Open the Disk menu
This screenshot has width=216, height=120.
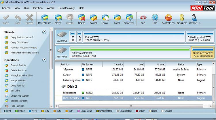(26, 8)
